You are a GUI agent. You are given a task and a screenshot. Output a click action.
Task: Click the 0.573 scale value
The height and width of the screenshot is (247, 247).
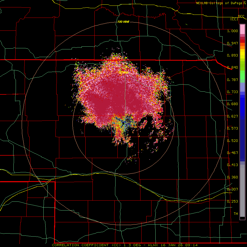pos(232,128)
